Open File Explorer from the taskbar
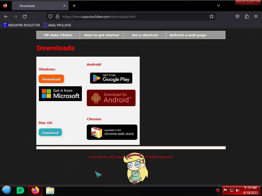Image resolution: width=262 pixels, height=196 pixels. tap(50, 190)
